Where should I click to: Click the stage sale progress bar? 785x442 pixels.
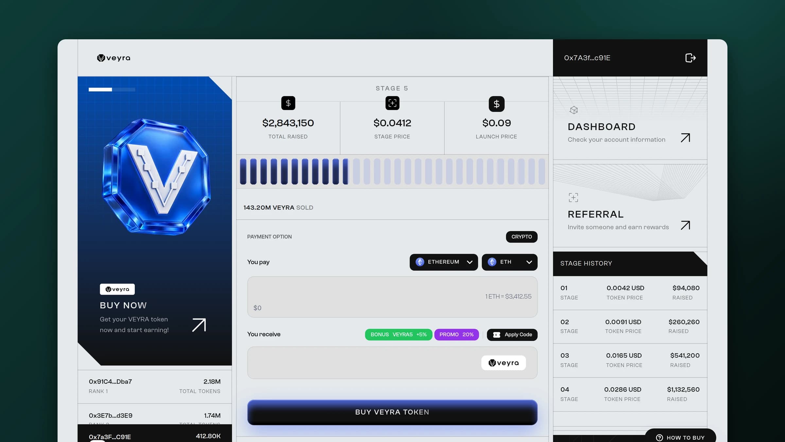tap(392, 172)
